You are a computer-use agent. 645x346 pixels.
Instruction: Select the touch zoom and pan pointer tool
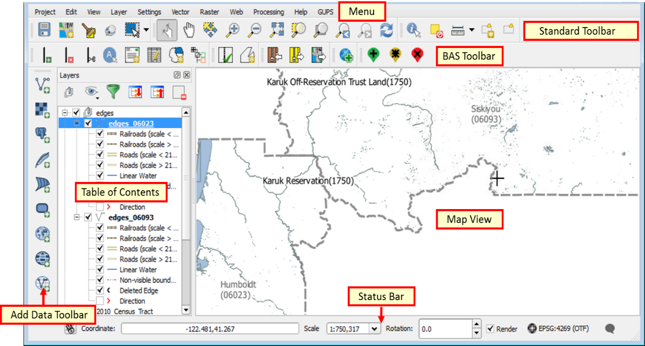[167, 31]
